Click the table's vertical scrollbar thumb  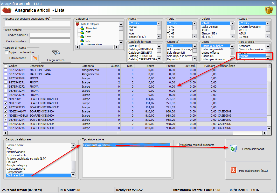pyautogui.click(x=269, y=98)
